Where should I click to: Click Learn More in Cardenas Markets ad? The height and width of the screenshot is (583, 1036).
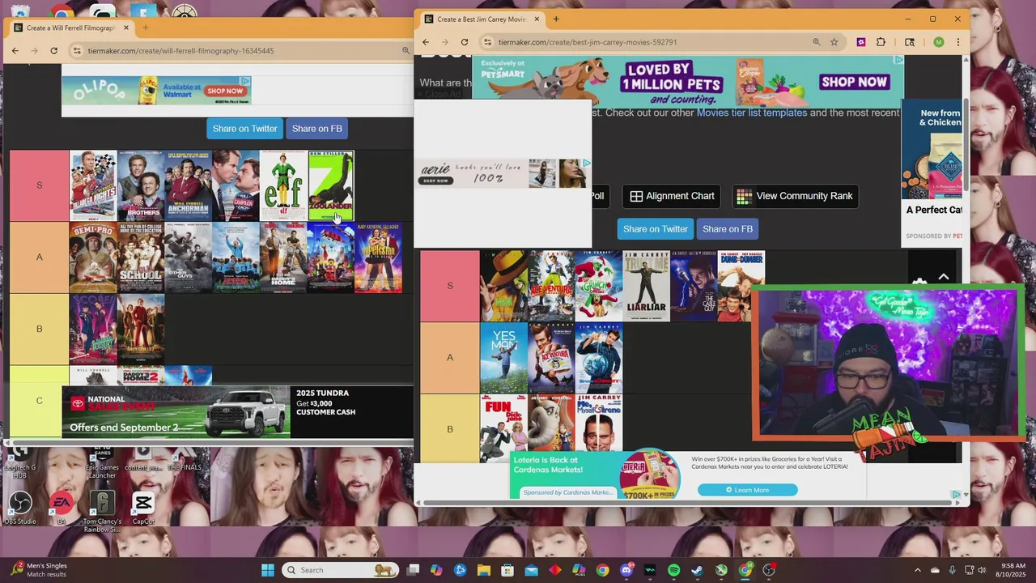pos(748,490)
